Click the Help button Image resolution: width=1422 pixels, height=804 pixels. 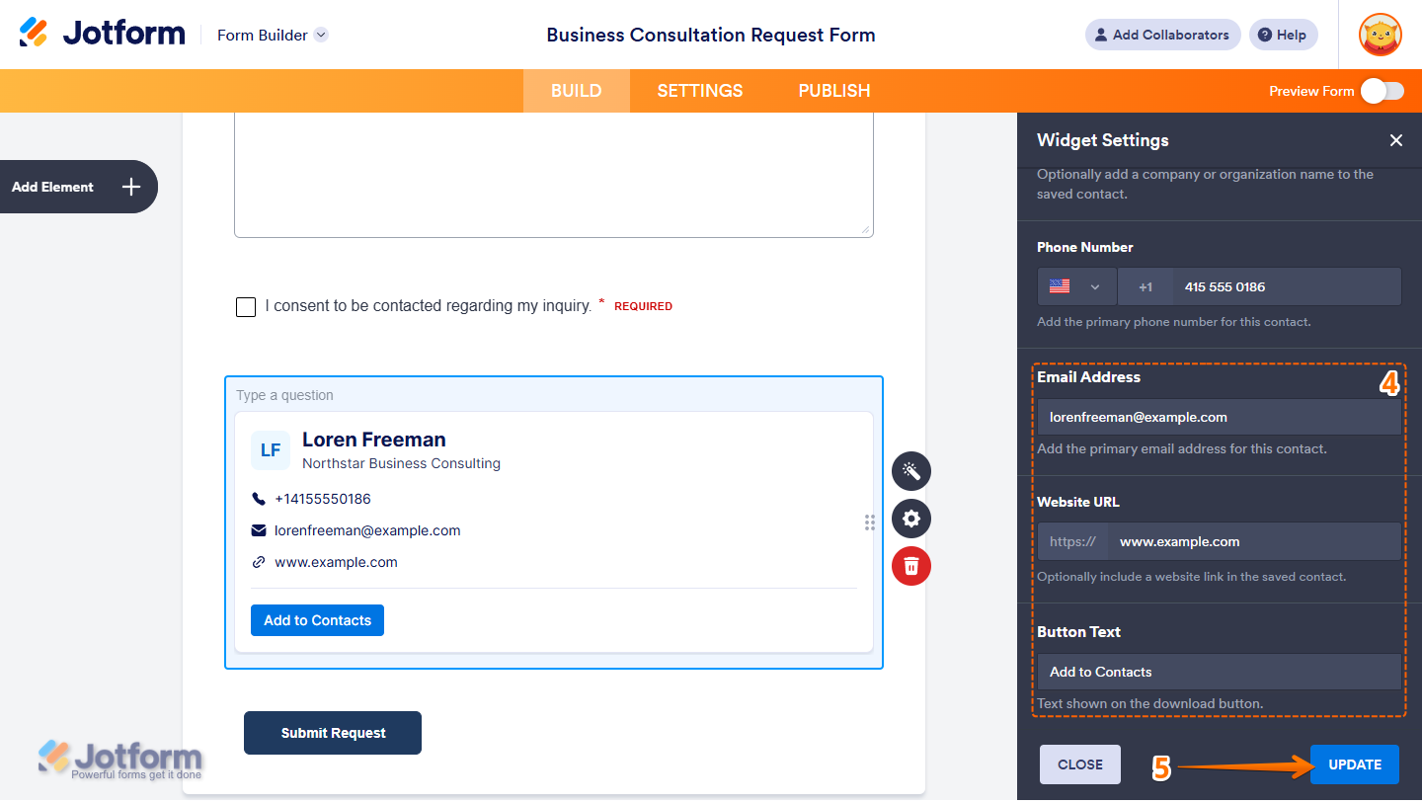point(1283,35)
